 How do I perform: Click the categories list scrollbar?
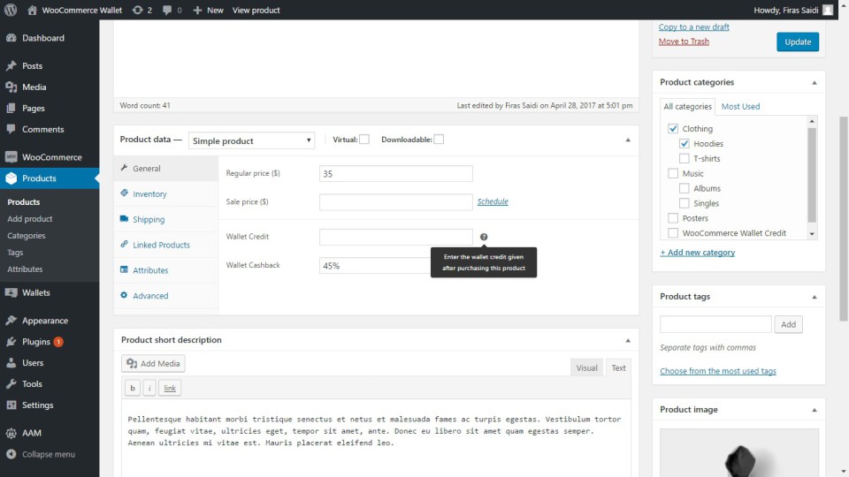[812, 177]
